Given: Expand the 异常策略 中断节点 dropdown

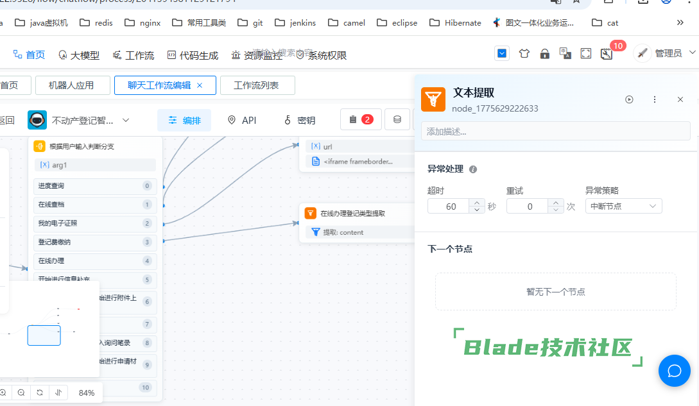Looking at the screenshot, I should tap(623, 206).
